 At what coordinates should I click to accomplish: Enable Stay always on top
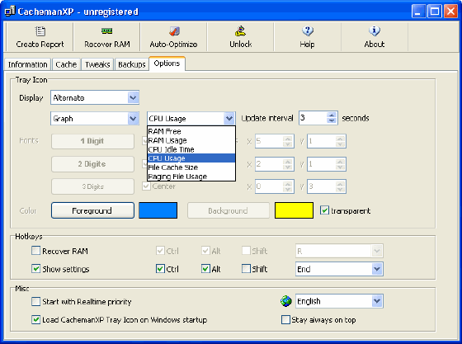click(285, 319)
